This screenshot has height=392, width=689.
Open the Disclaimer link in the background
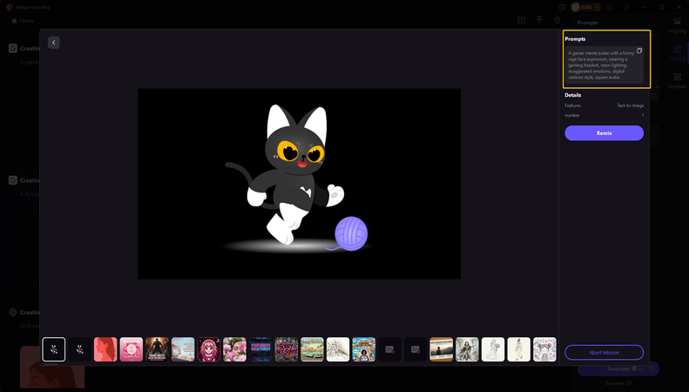(618, 383)
